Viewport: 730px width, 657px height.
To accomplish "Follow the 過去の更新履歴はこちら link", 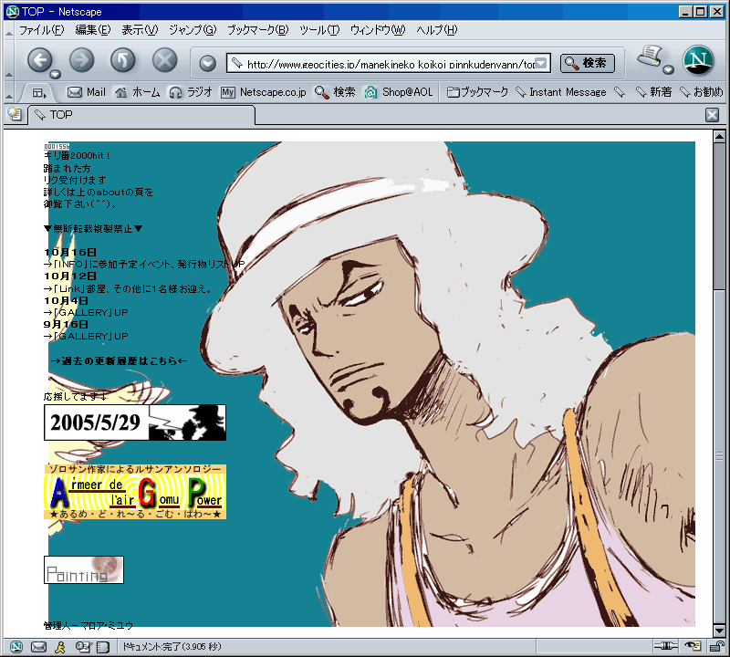I will click(119, 360).
